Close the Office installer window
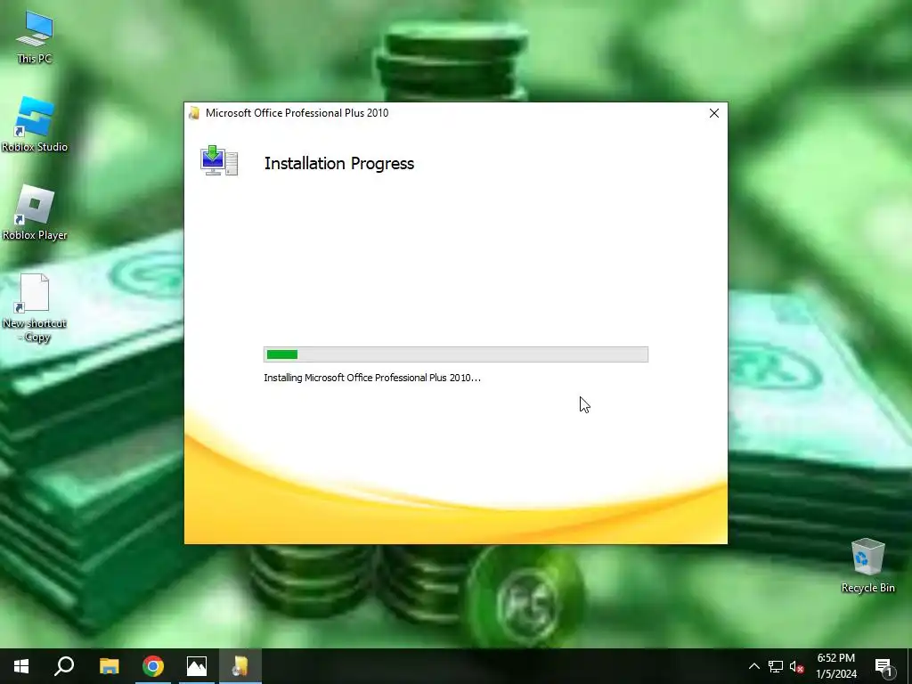This screenshot has width=912, height=684. 714,113
